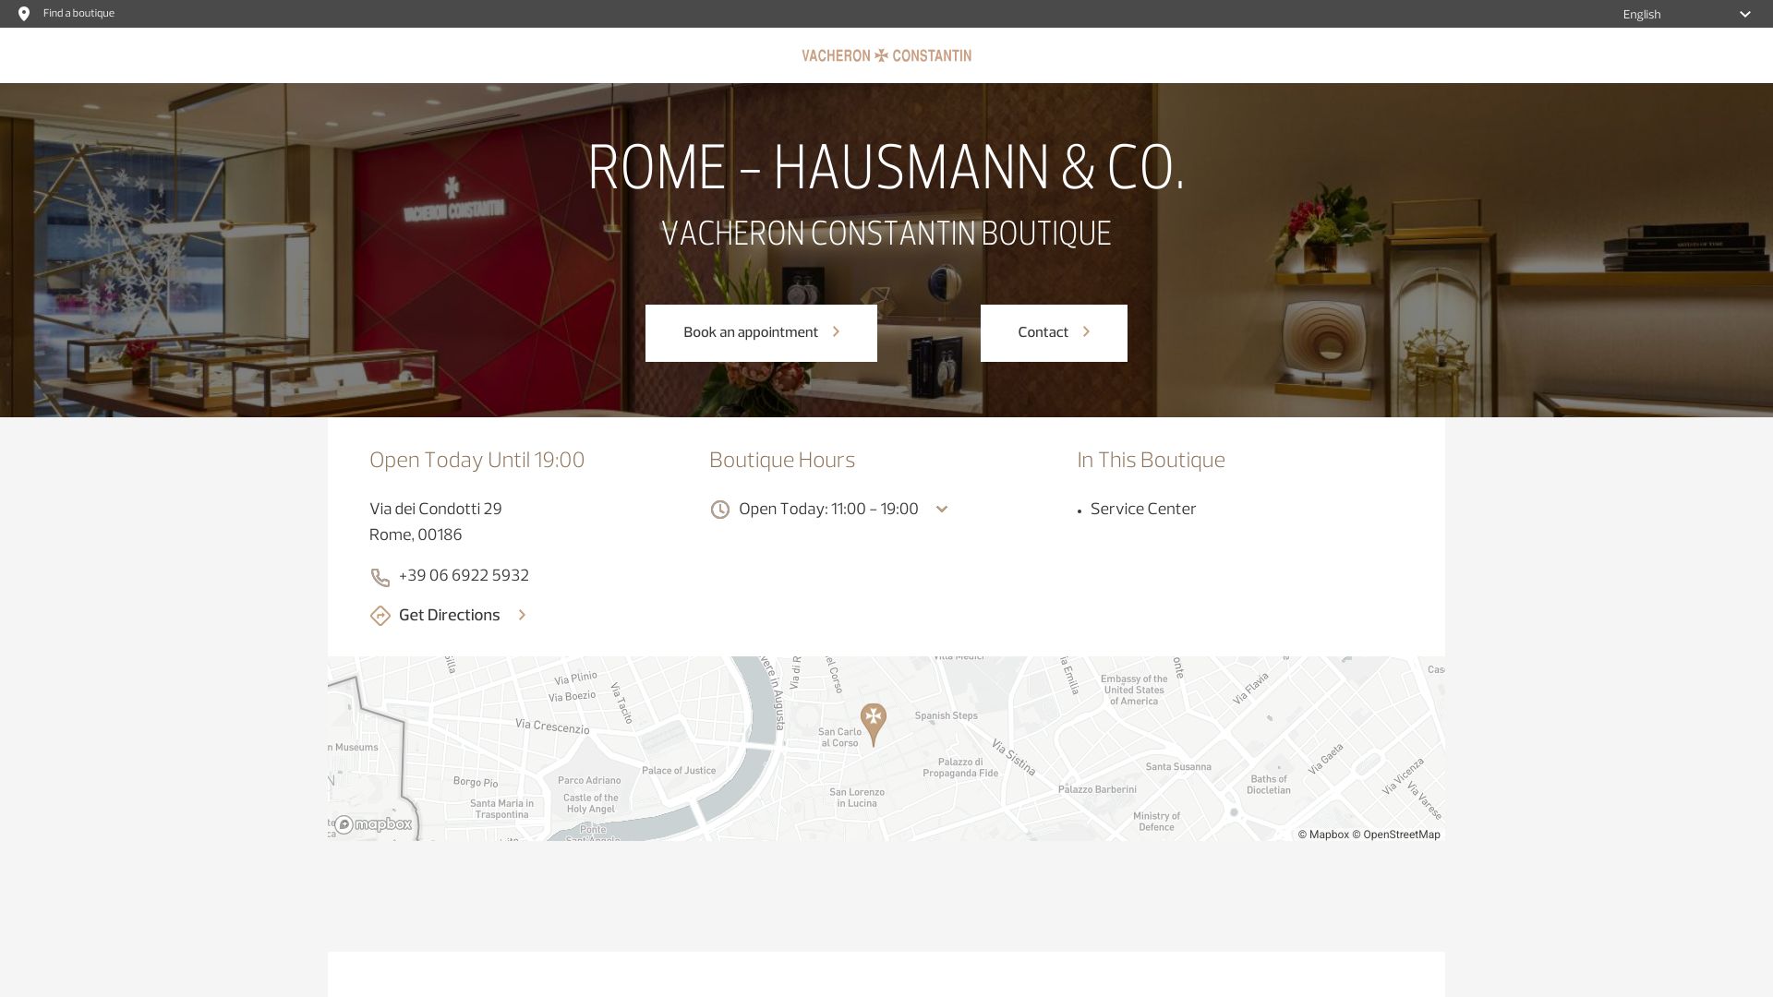This screenshot has width=1773, height=997.
Task: Click Castle of the Holy Angel map label
Action: (591, 803)
